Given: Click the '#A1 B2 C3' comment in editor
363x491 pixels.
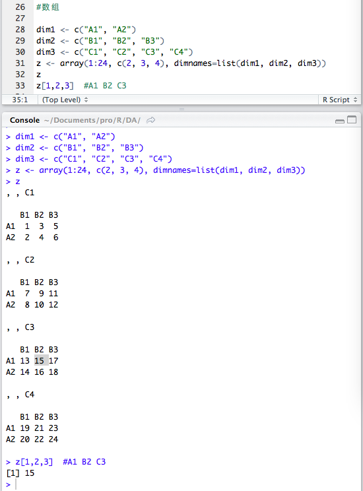Looking at the screenshot, I should pos(105,86).
